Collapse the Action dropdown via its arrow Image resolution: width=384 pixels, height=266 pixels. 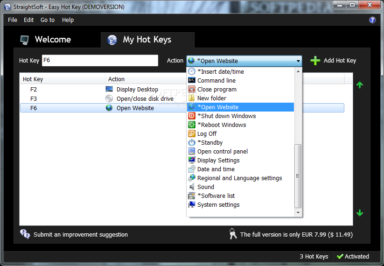(x=298, y=61)
